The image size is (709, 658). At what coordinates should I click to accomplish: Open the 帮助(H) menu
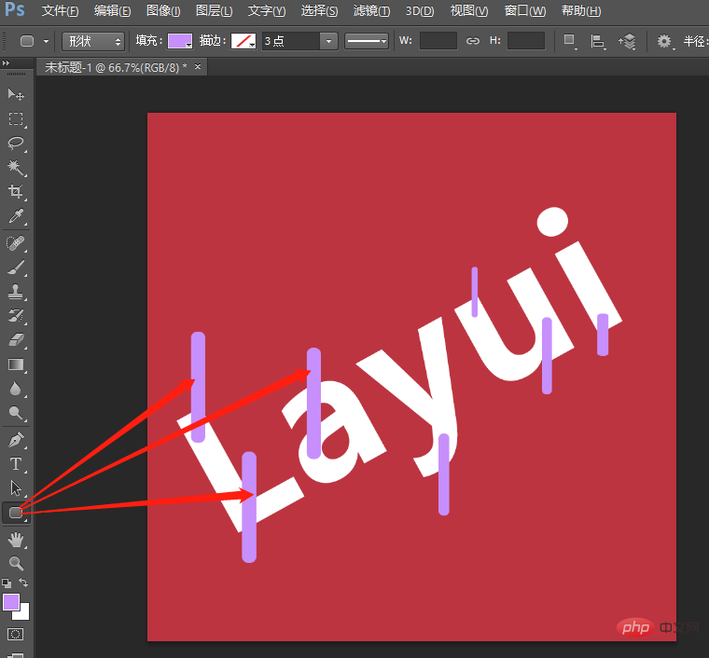581,10
